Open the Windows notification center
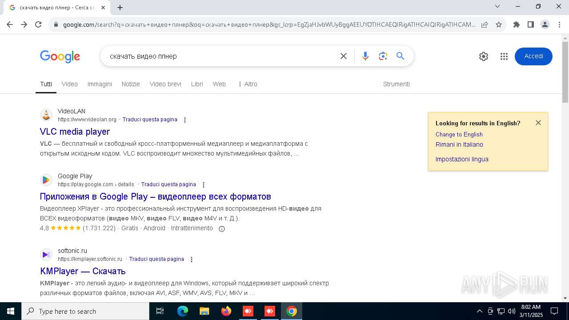The height and width of the screenshot is (320, 569). tap(554, 311)
